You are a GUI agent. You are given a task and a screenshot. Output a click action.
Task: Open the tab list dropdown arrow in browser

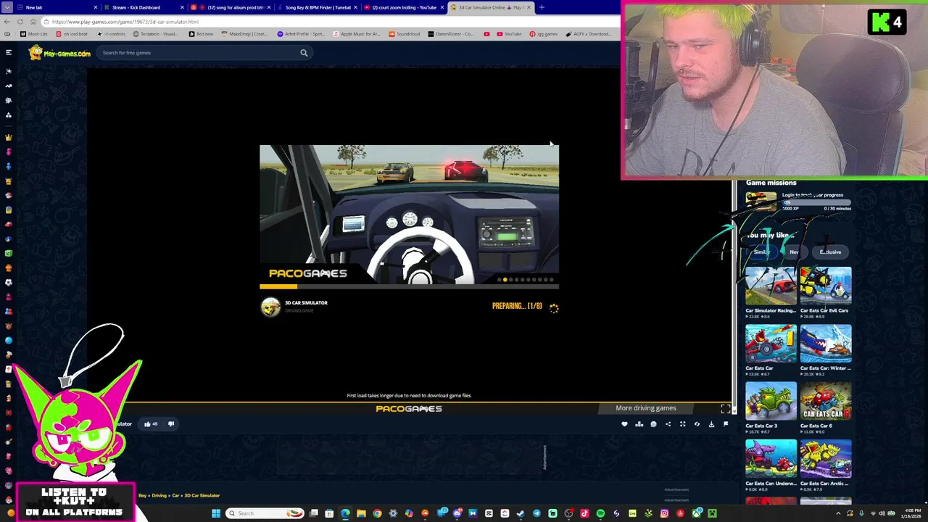(7, 7)
